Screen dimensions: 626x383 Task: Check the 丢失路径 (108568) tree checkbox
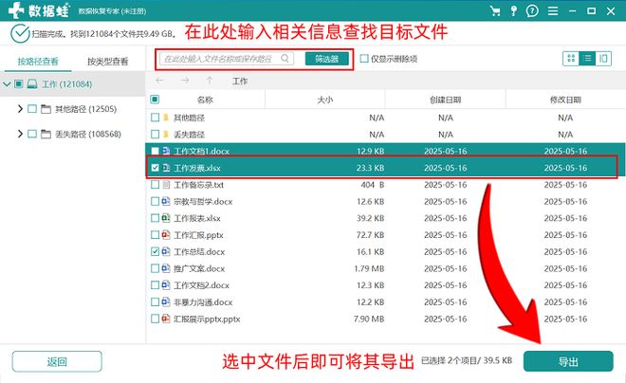click(32, 134)
